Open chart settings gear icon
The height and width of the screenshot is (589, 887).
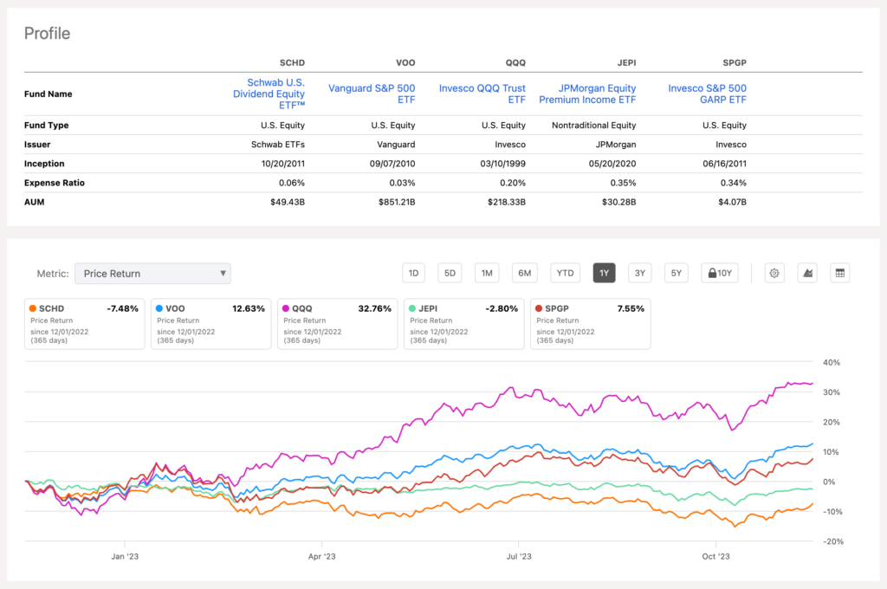pos(774,274)
